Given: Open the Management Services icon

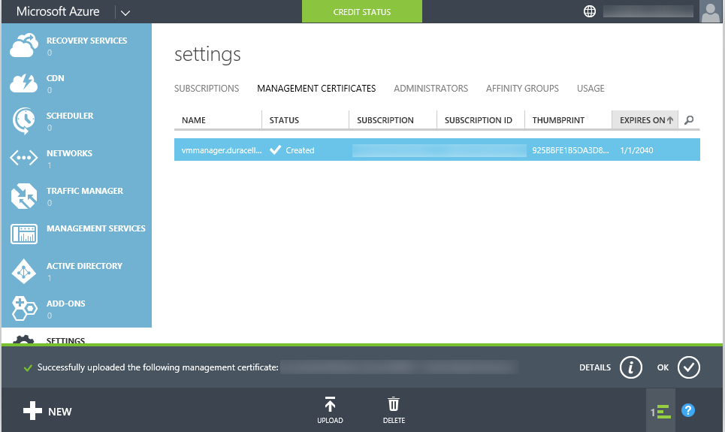Looking at the screenshot, I should coord(23,234).
